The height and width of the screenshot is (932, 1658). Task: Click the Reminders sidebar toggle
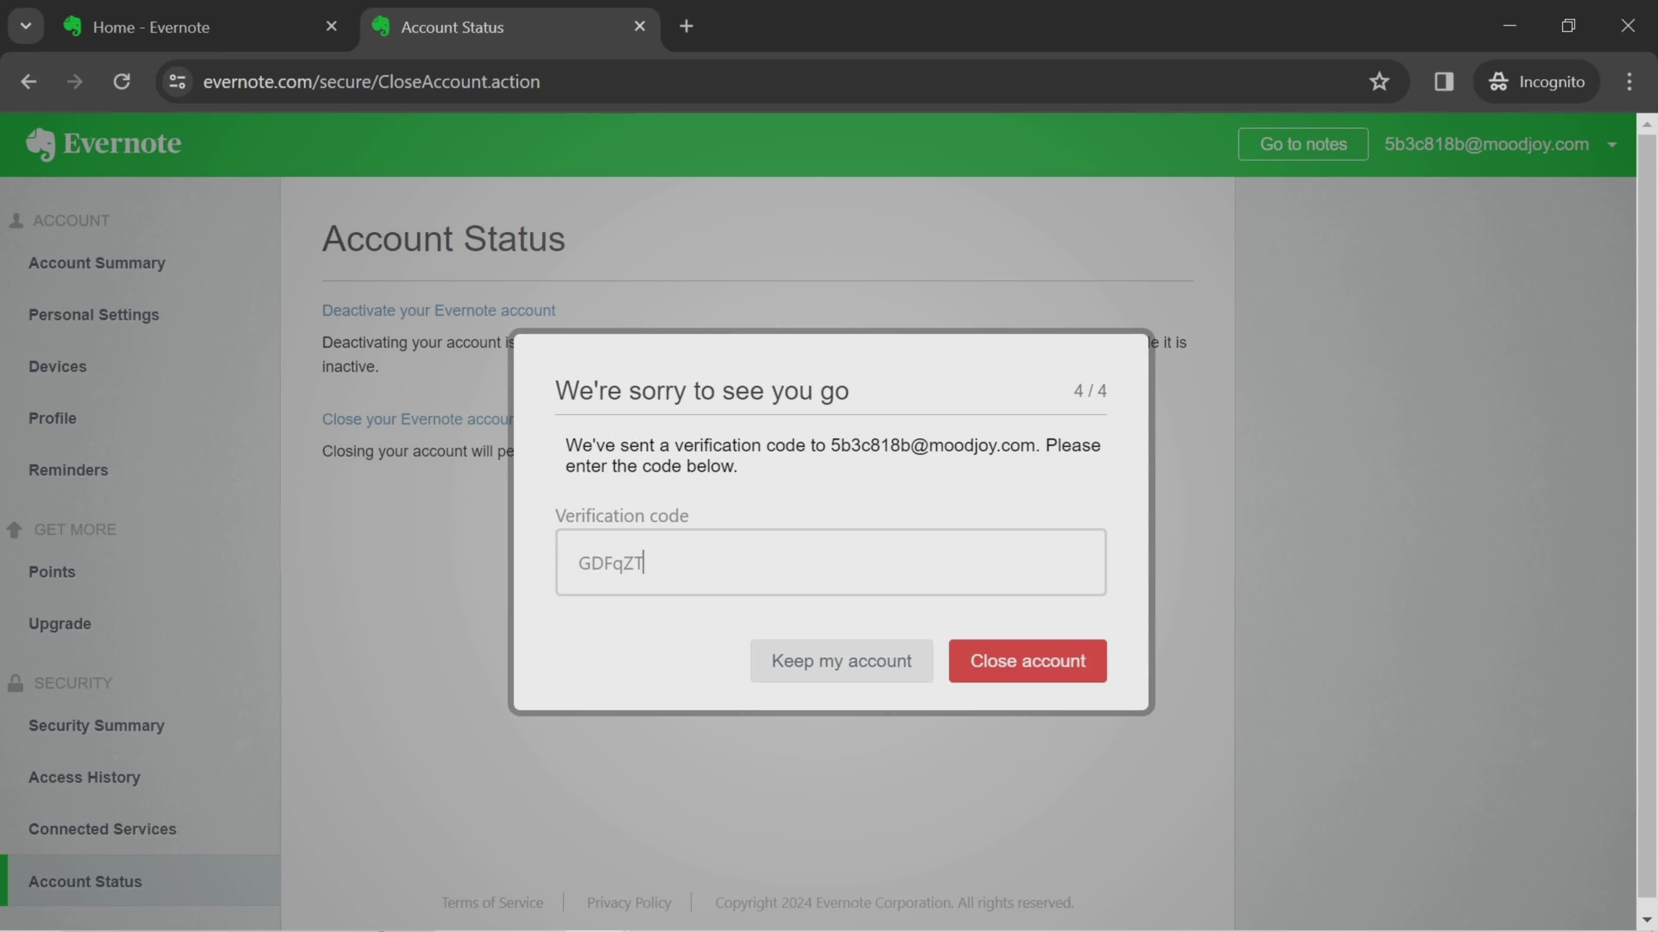pos(68,470)
